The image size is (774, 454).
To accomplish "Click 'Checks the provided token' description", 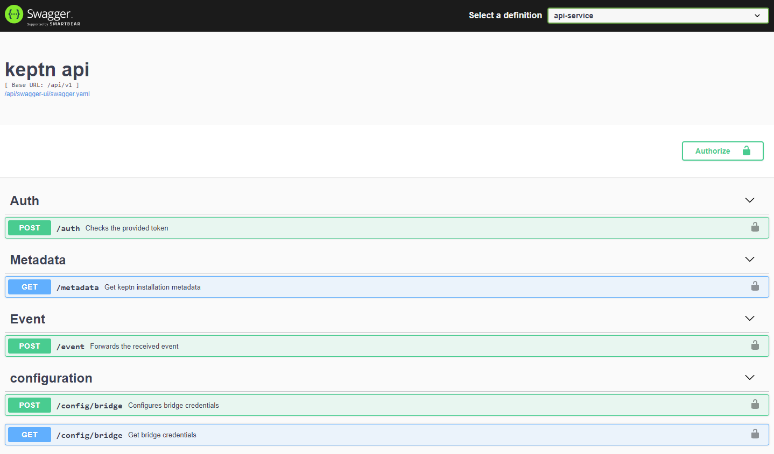I will 127,228.
